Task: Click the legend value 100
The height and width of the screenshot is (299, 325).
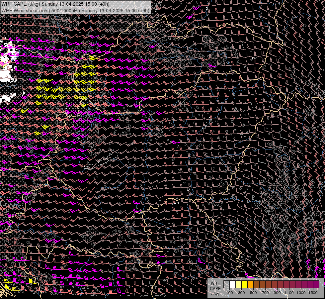Action: click(x=229, y=293)
